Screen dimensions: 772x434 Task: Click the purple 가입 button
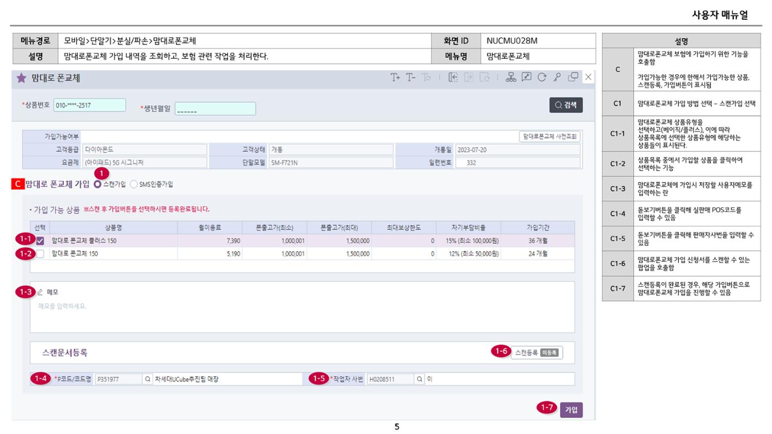571,410
